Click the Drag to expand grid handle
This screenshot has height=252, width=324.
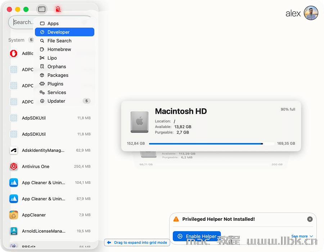[137, 243]
